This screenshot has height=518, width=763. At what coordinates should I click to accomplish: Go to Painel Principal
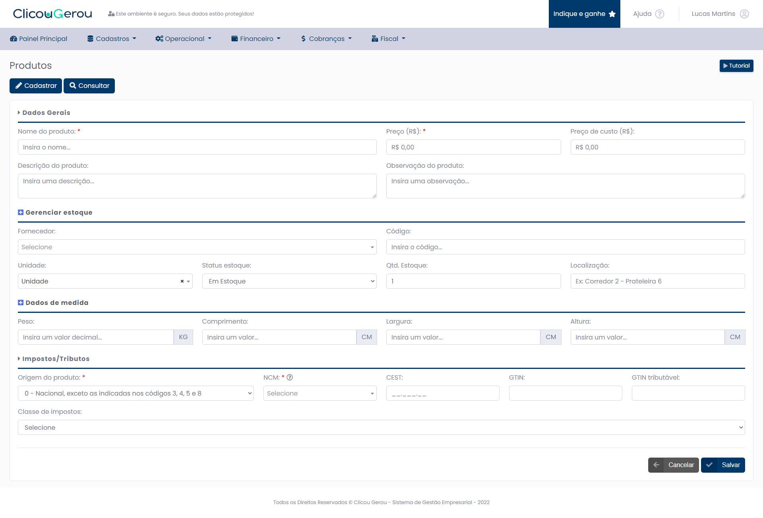39,39
